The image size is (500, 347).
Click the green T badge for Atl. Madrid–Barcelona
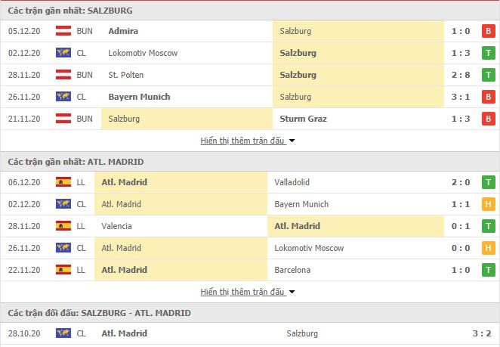pyautogui.click(x=488, y=270)
